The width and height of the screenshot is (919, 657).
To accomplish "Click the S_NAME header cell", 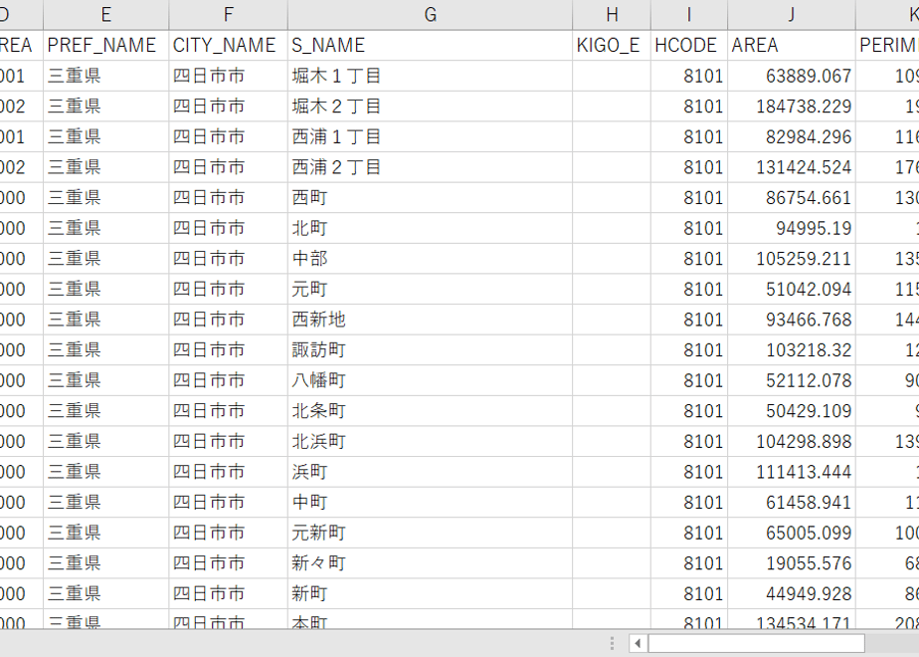I will 431,45.
